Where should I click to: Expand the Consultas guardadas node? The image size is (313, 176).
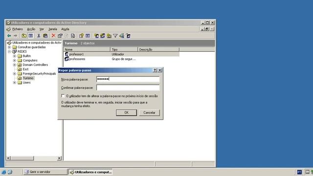pos(9,47)
